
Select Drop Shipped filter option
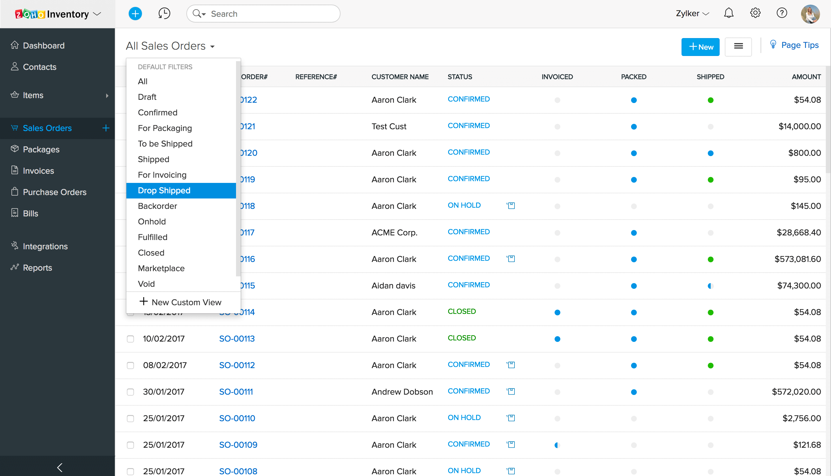[164, 190]
